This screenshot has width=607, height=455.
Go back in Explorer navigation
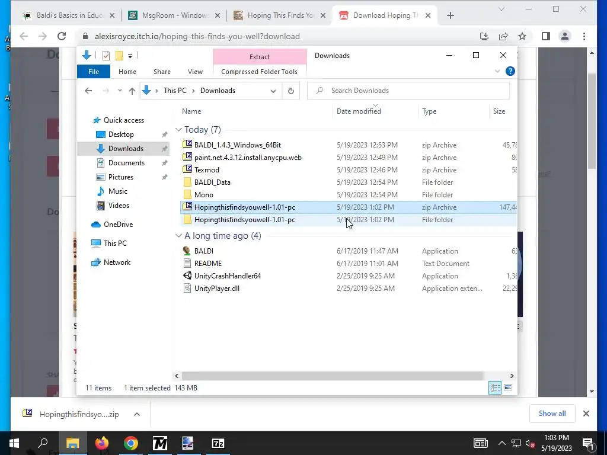[89, 91]
